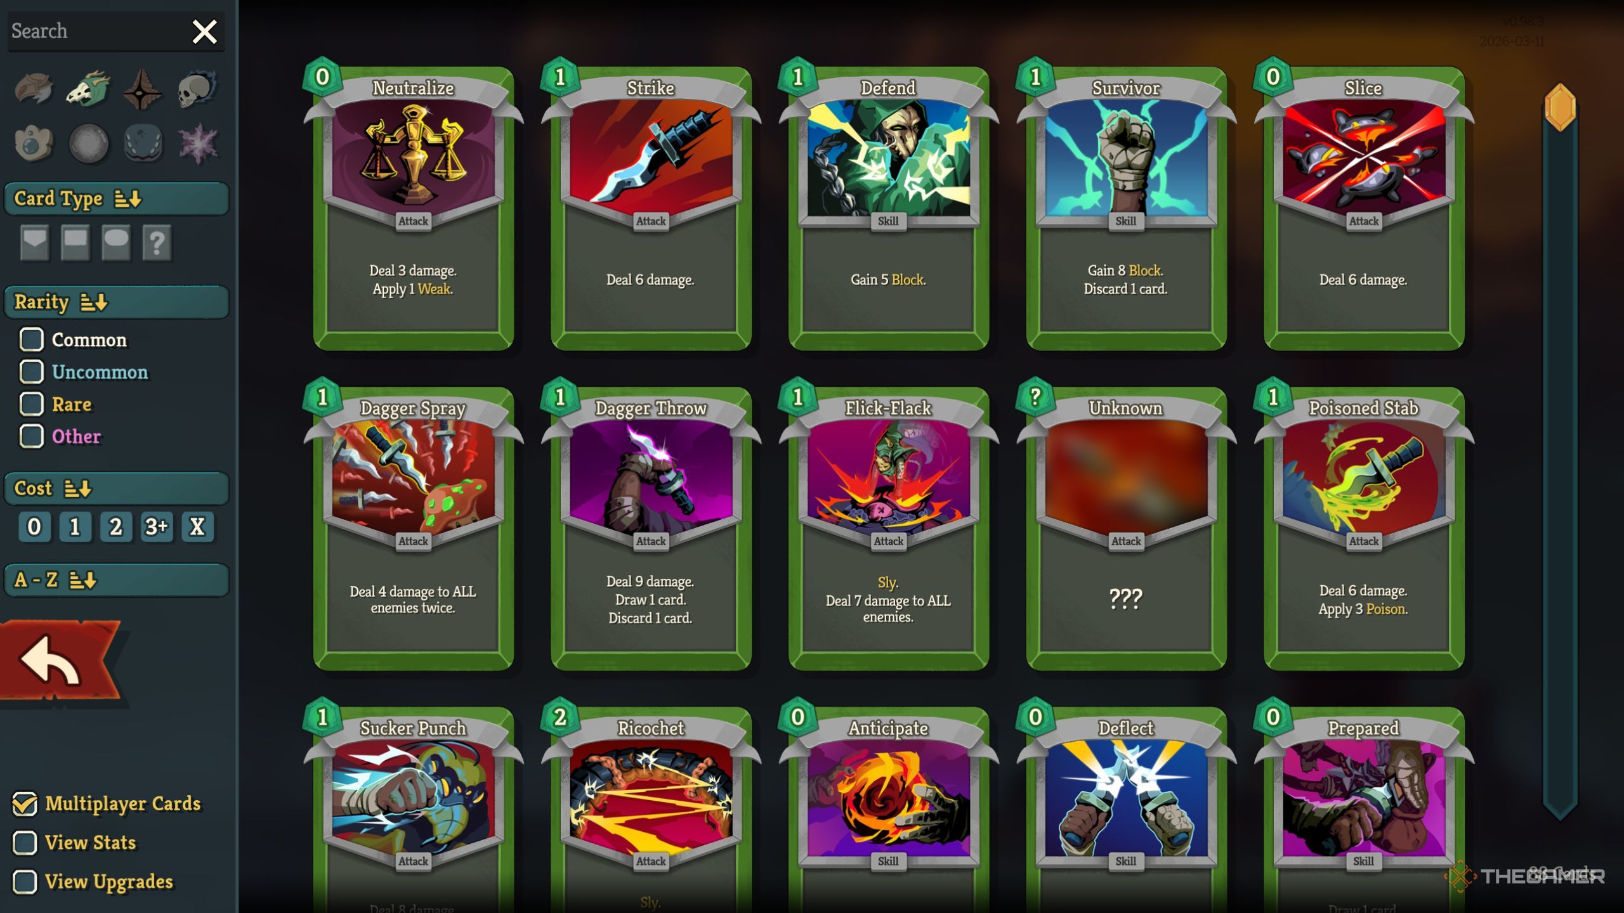
Task: Sort cards alphabetically with A - Z
Action: [x=116, y=580]
